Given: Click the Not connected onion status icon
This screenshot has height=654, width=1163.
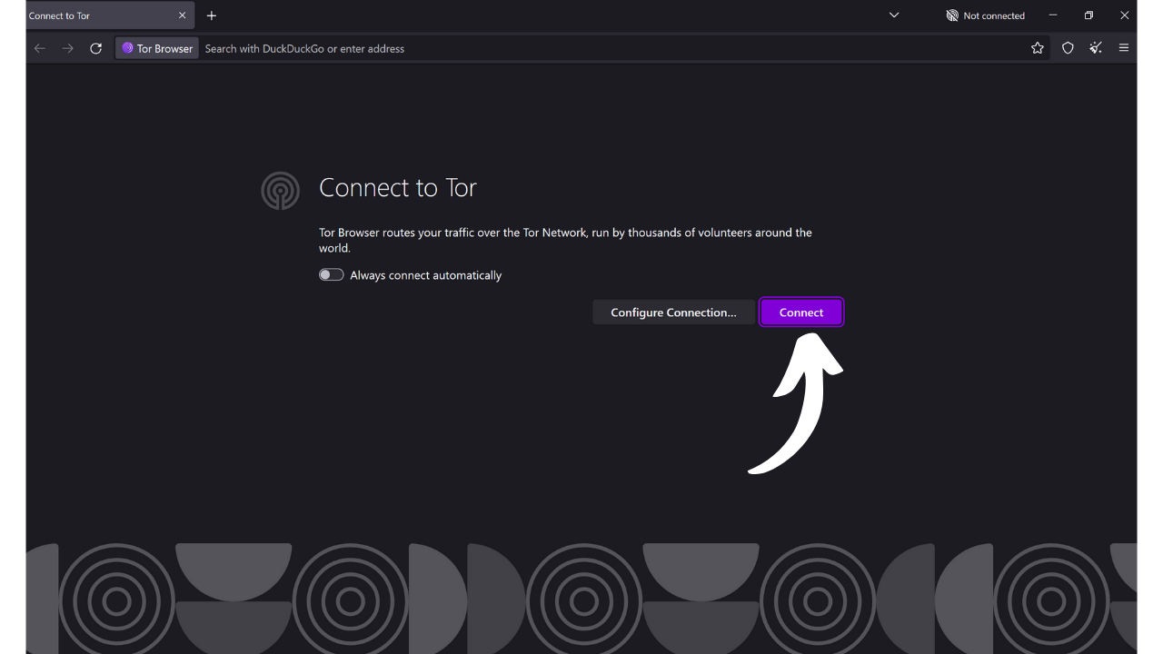Looking at the screenshot, I should [952, 15].
